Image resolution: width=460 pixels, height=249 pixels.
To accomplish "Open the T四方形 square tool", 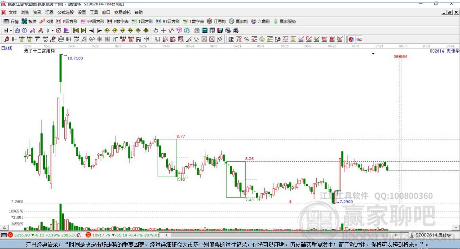I will pyautogui.click(x=142, y=22).
